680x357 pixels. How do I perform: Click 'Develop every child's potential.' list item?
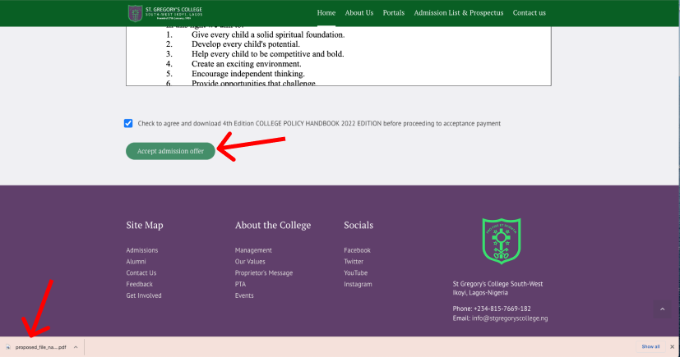click(246, 44)
